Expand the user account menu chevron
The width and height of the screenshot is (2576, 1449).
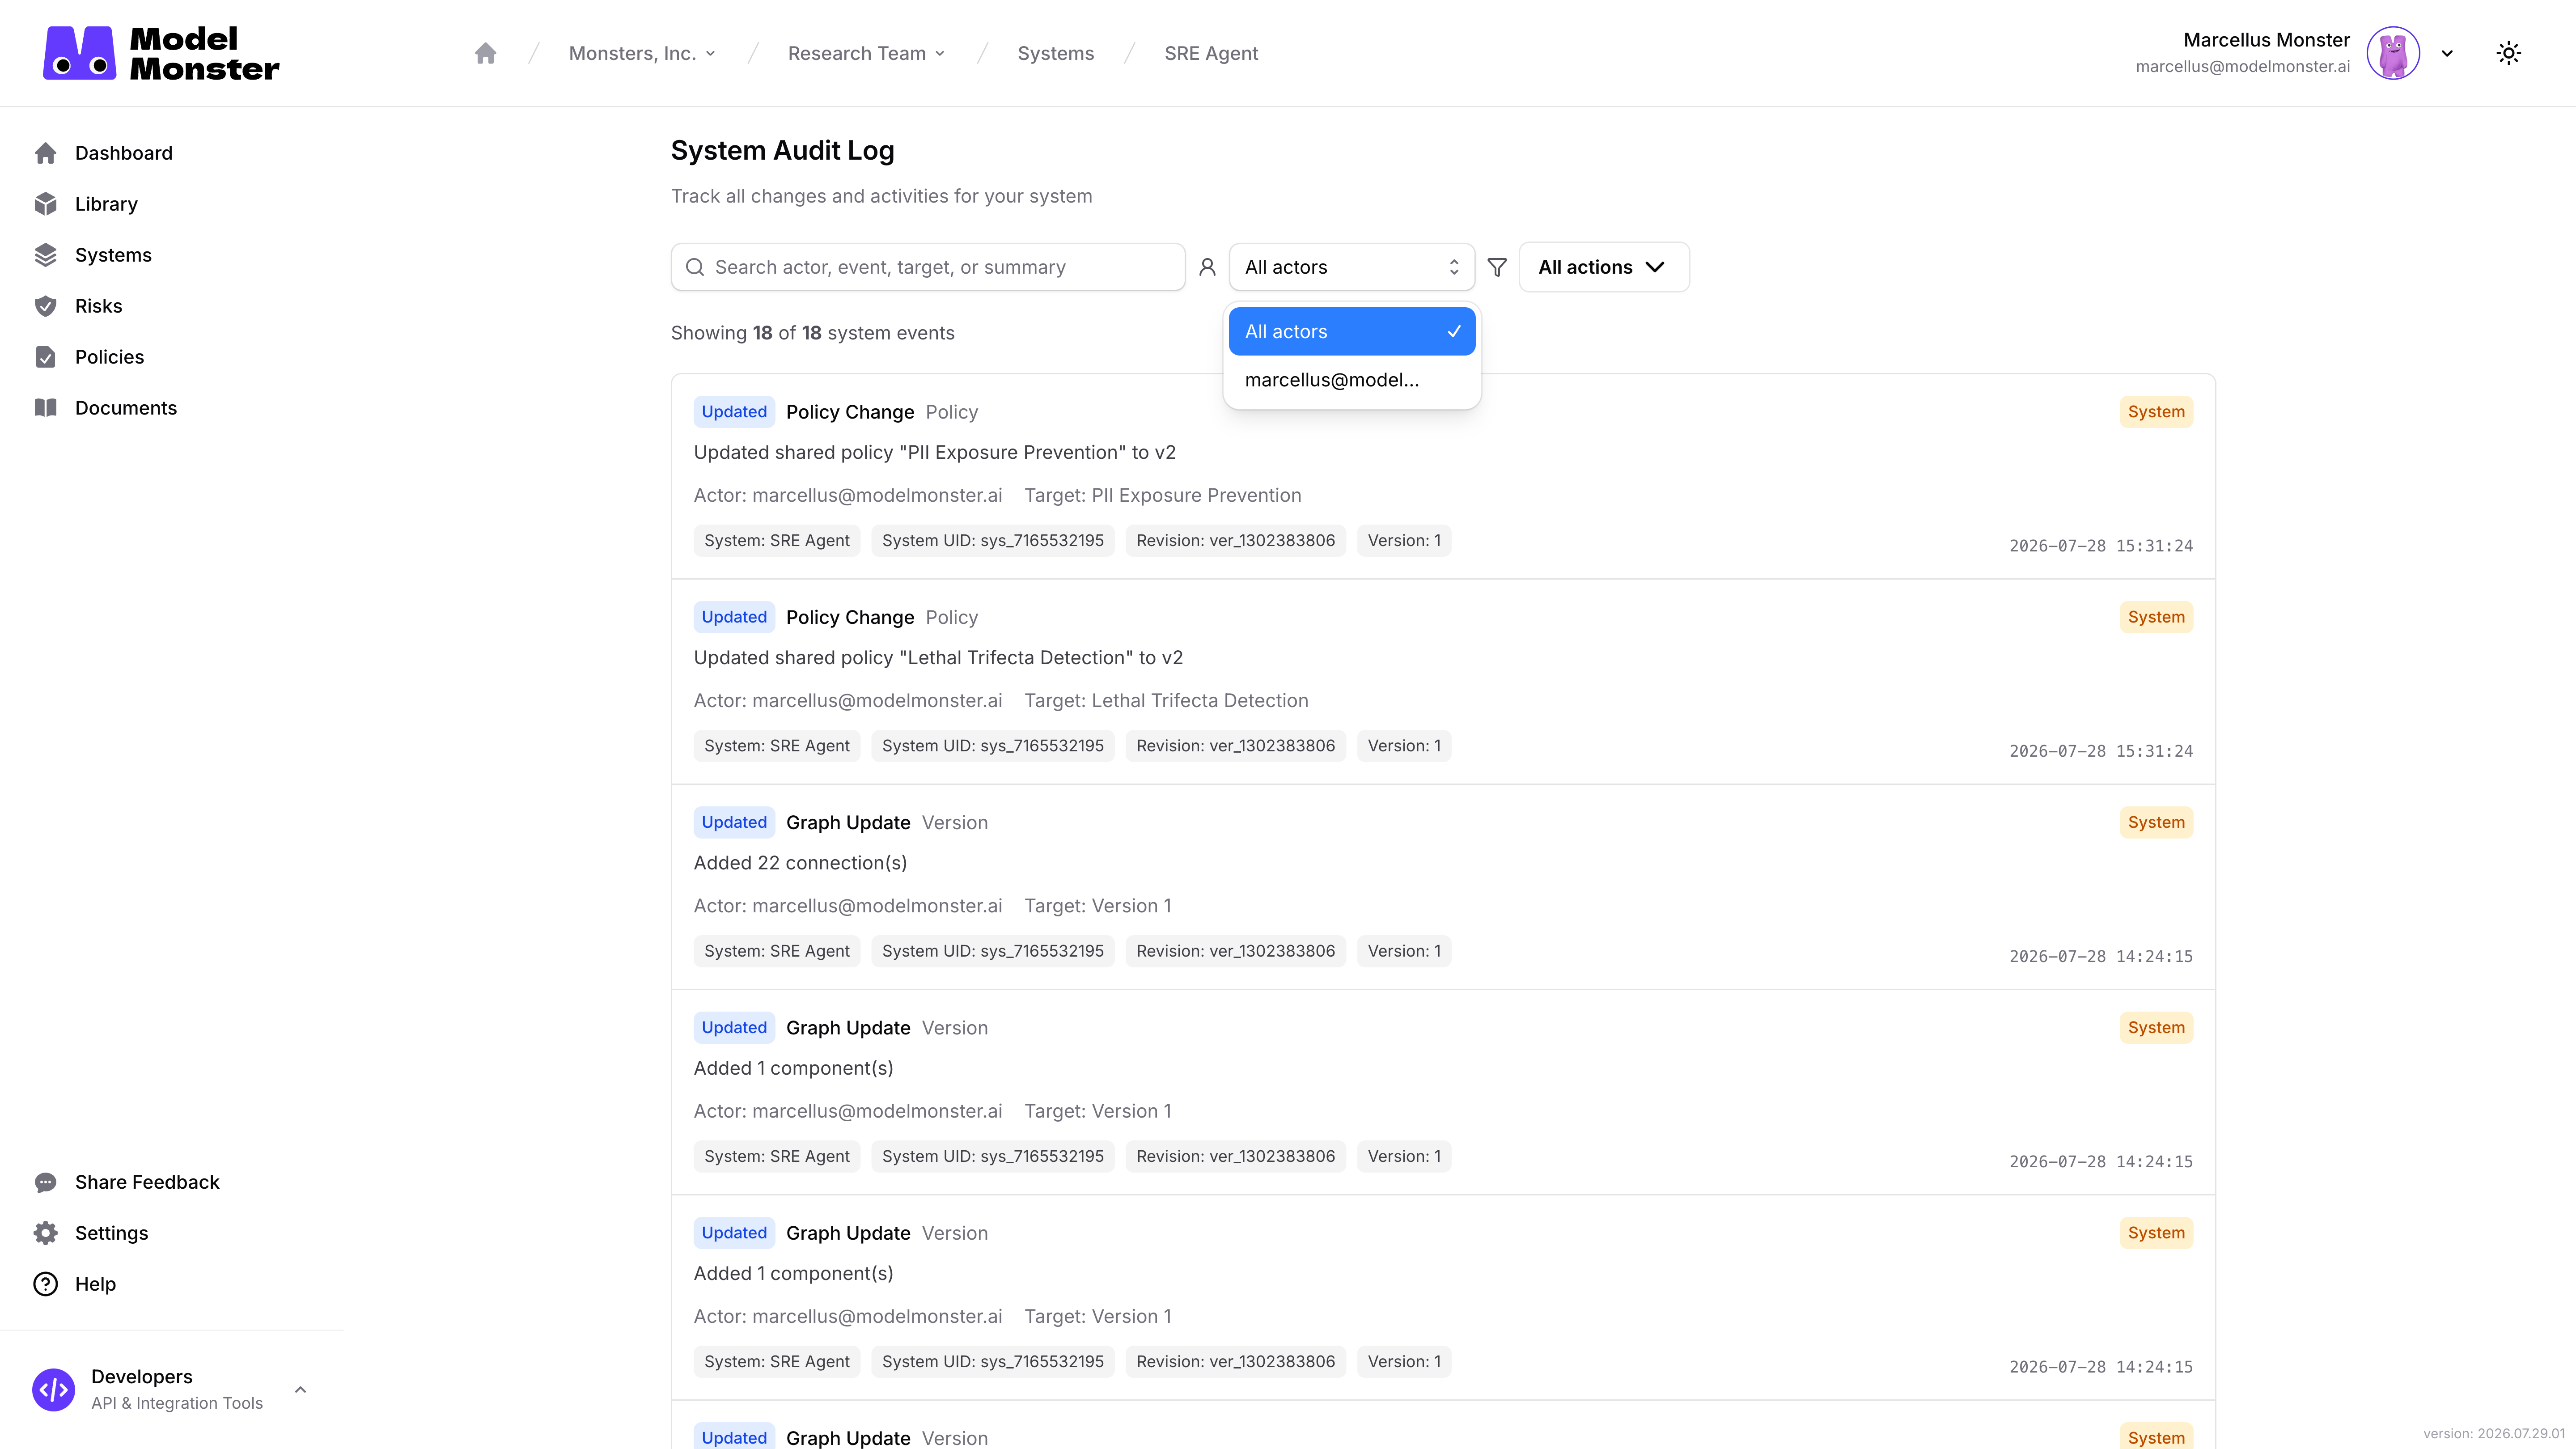pyautogui.click(x=2447, y=53)
